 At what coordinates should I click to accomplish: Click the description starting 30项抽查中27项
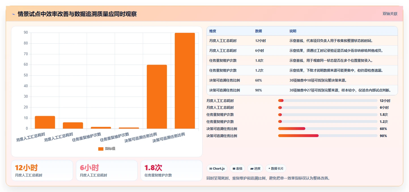click(340, 90)
